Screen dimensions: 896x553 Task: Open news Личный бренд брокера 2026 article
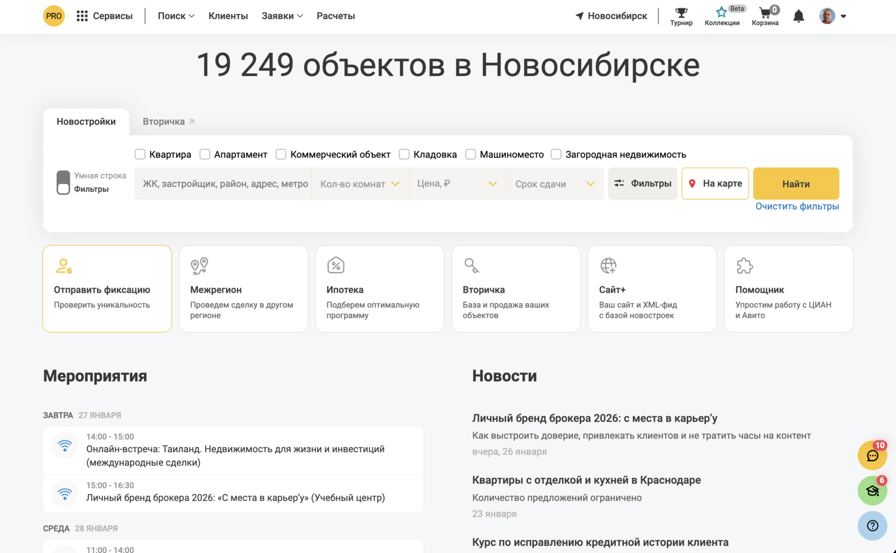(x=595, y=418)
